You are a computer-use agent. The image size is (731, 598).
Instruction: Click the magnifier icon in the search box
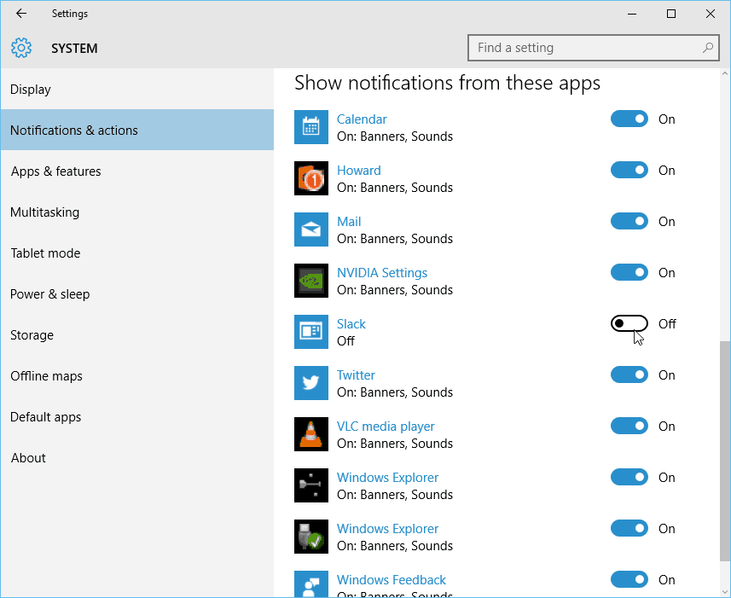tap(708, 48)
